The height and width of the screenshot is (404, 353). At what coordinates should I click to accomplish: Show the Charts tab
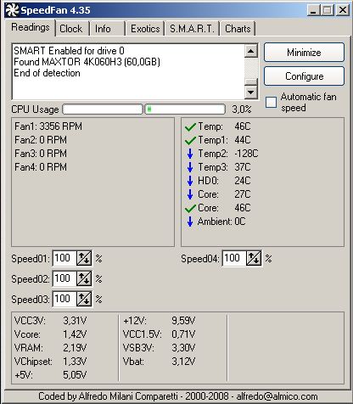238,29
